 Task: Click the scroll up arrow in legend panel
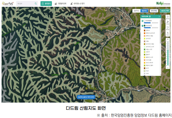pos(160,19)
